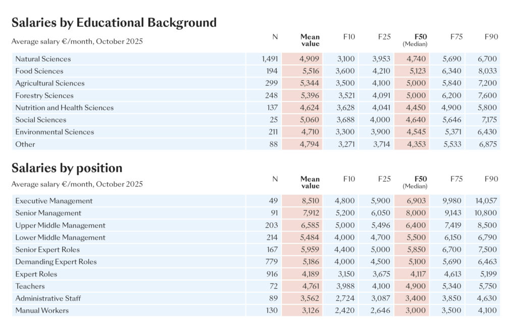
Task: Select the Teachers row label
Action: 30,286
